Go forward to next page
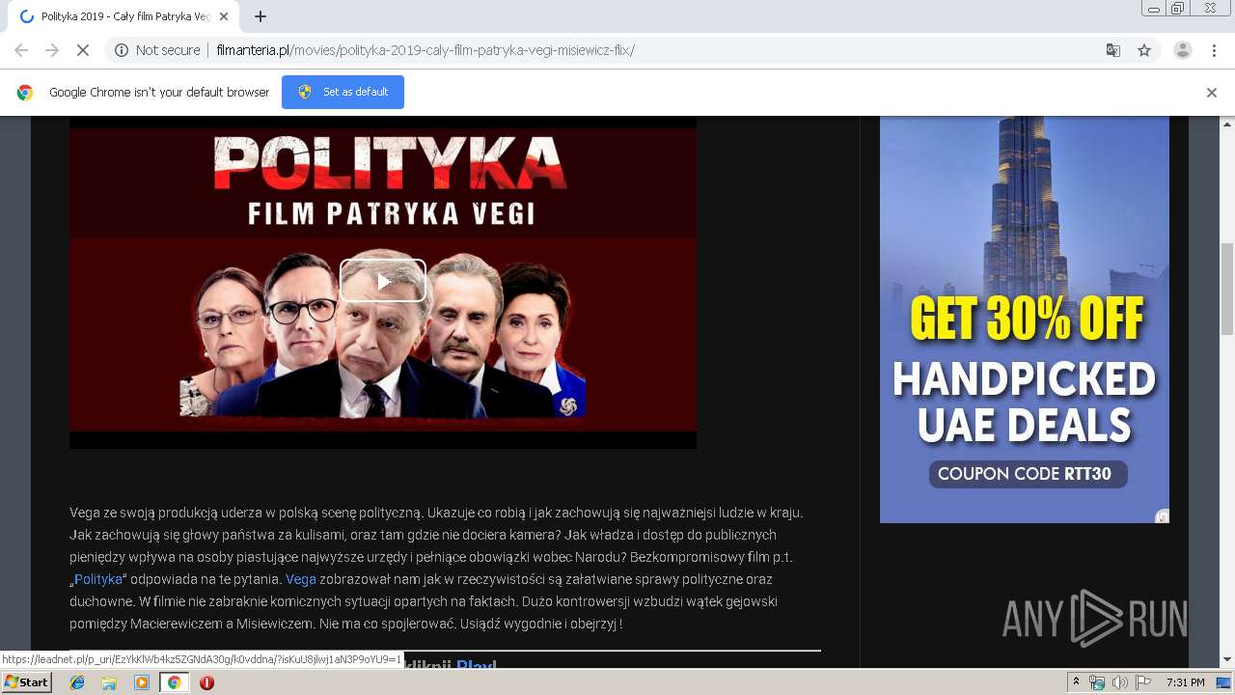The image size is (1235, 695). pos(52,50)
